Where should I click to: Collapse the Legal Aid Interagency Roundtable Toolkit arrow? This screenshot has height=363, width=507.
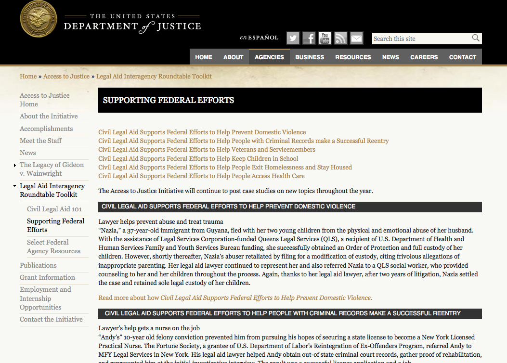coord(15,186)
